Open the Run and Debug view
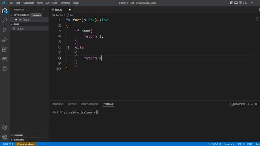 pyautogui.click(x=5, y=40)
